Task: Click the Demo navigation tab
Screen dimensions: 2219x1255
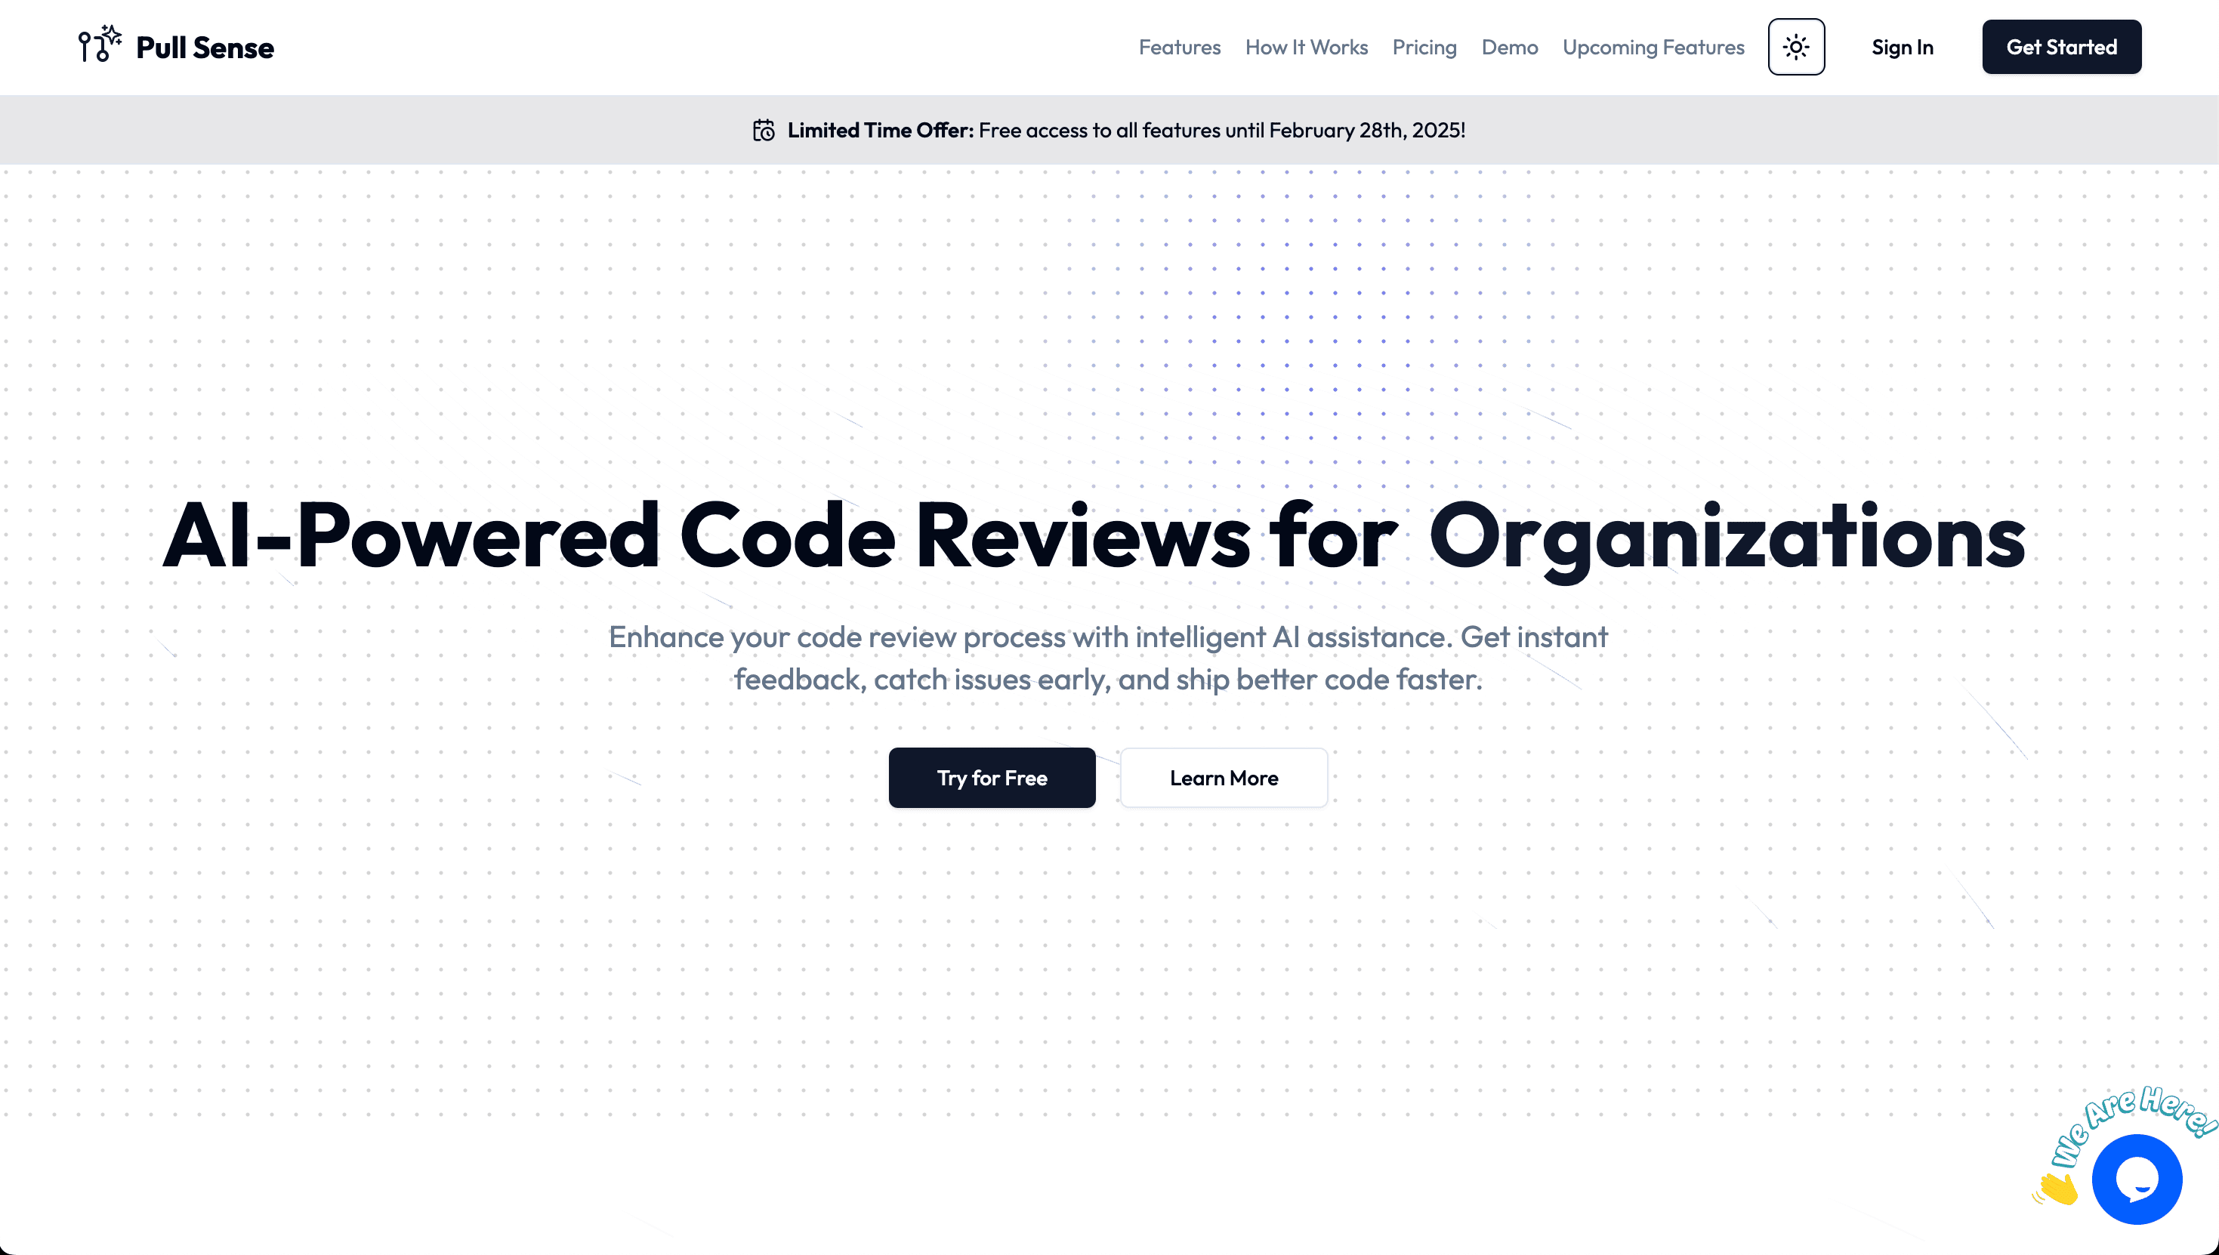Action: (x=1509, y=48)
